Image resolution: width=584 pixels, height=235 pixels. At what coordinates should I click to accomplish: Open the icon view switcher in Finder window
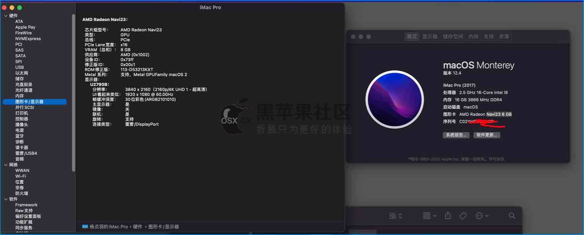[395, 216]
